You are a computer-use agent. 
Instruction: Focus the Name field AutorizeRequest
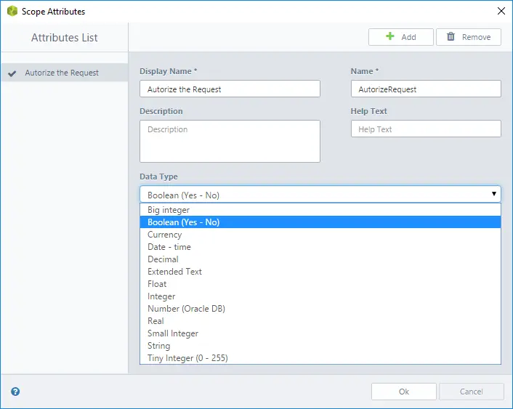426,89
